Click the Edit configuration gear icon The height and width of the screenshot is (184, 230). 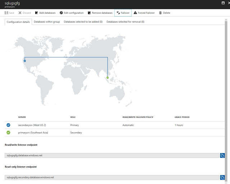click(61, 13)
